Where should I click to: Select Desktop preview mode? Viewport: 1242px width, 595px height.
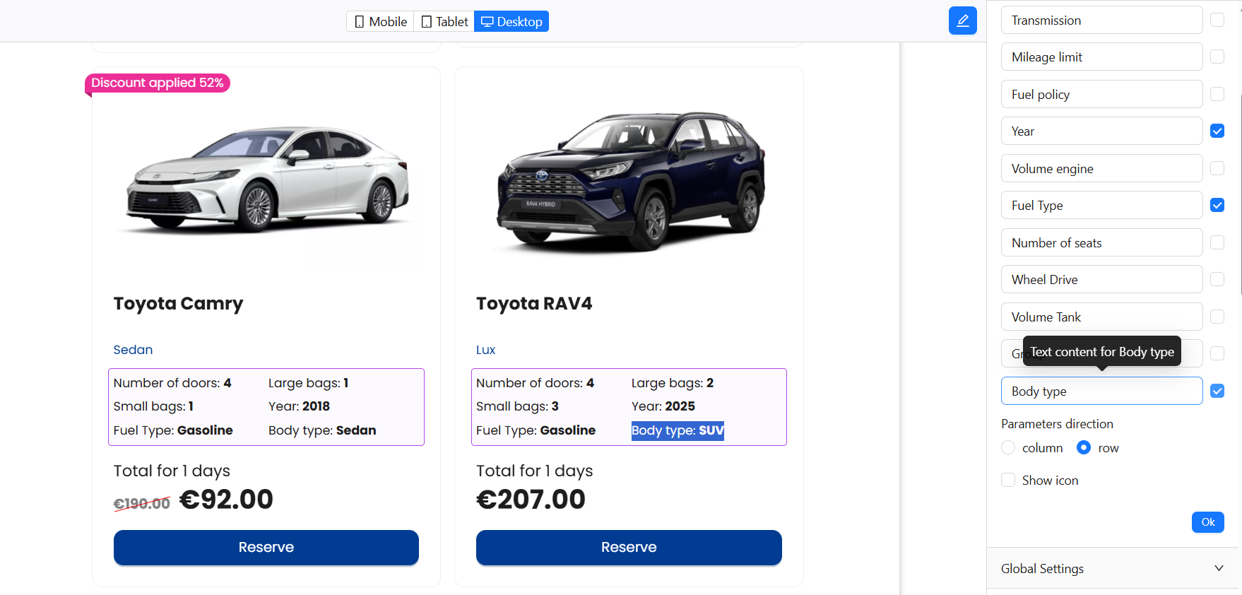511,22
